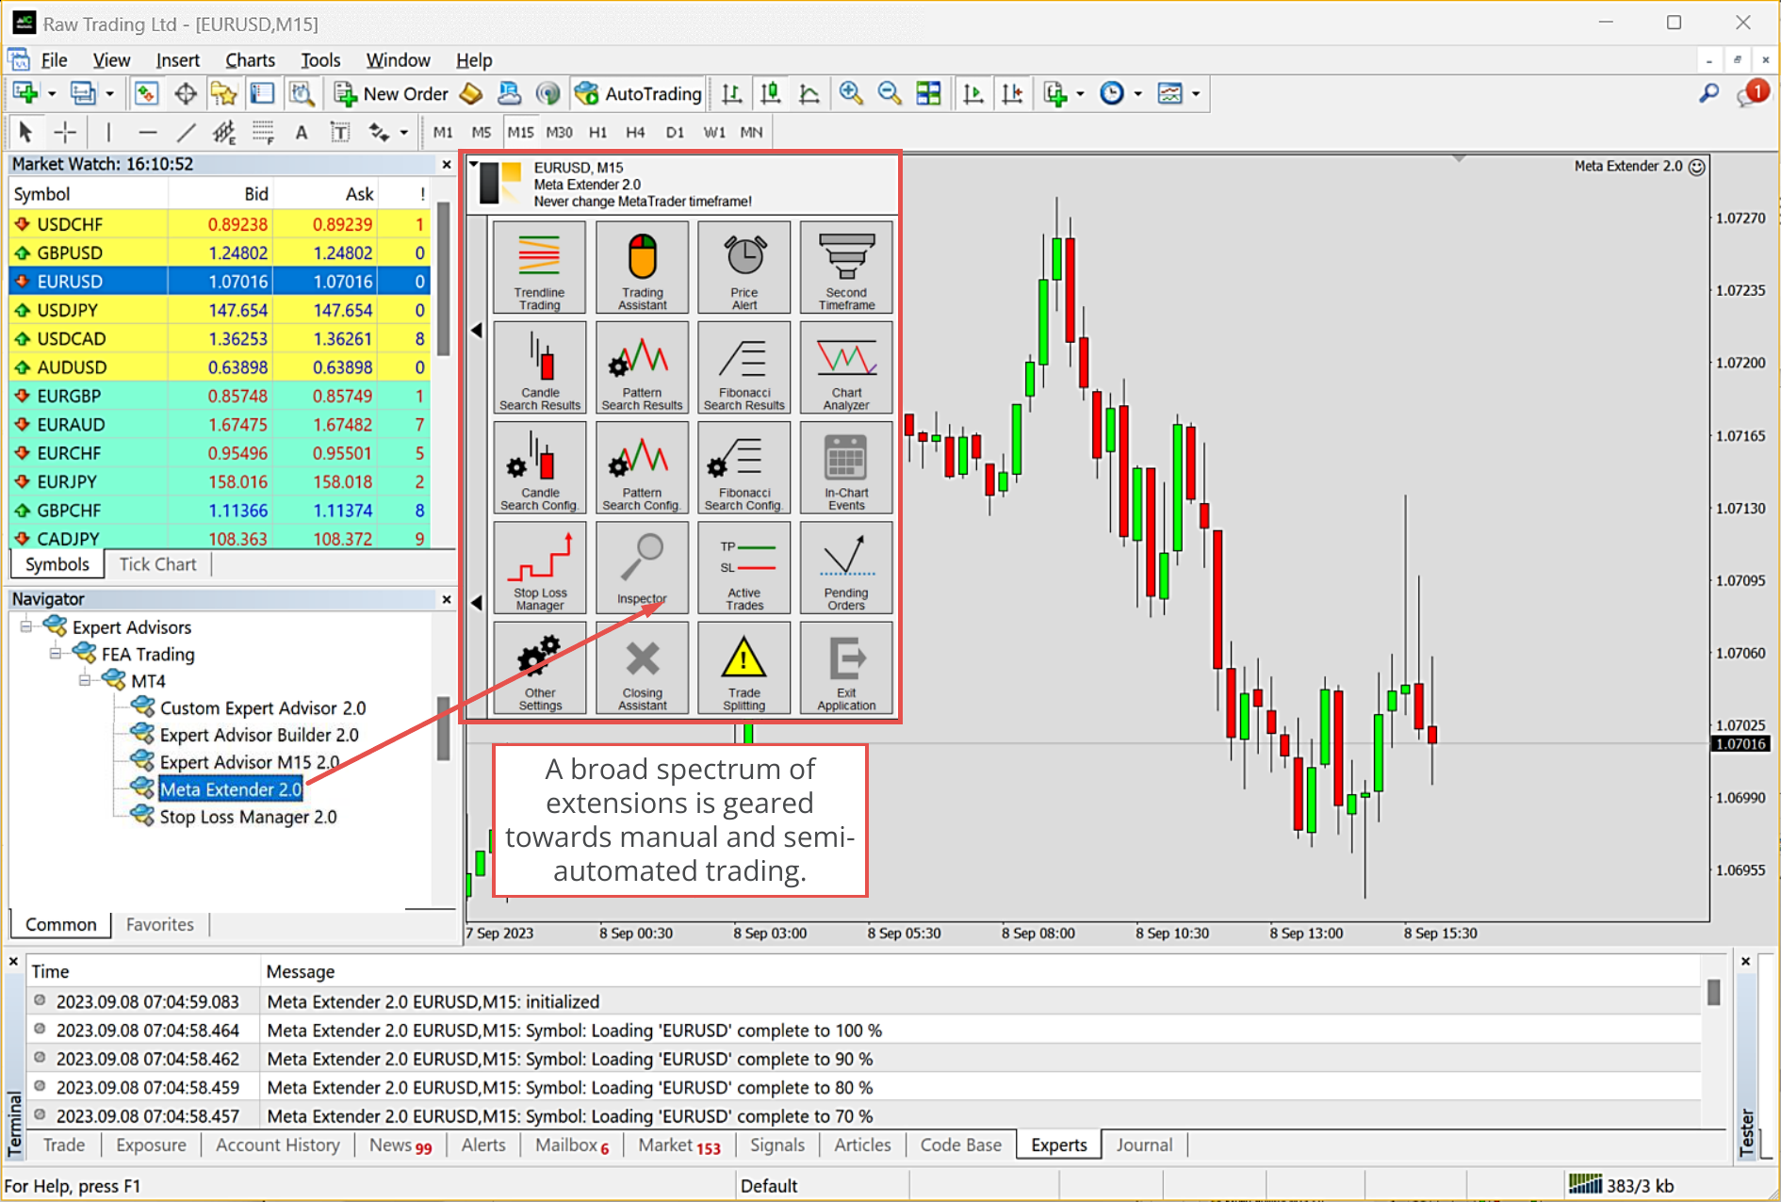Draw a trendline with line tool
The image size is (1781, 1202).
click(x=187, y=132)
